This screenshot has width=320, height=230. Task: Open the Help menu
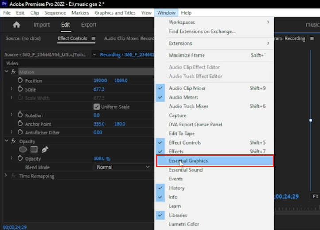pyautogui.click(x=186, y=13)
